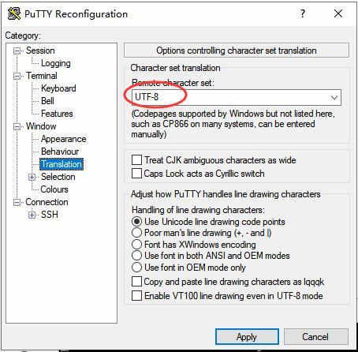Expand the SSH tree node
The image size is (358, 352).
coord(32,215)
